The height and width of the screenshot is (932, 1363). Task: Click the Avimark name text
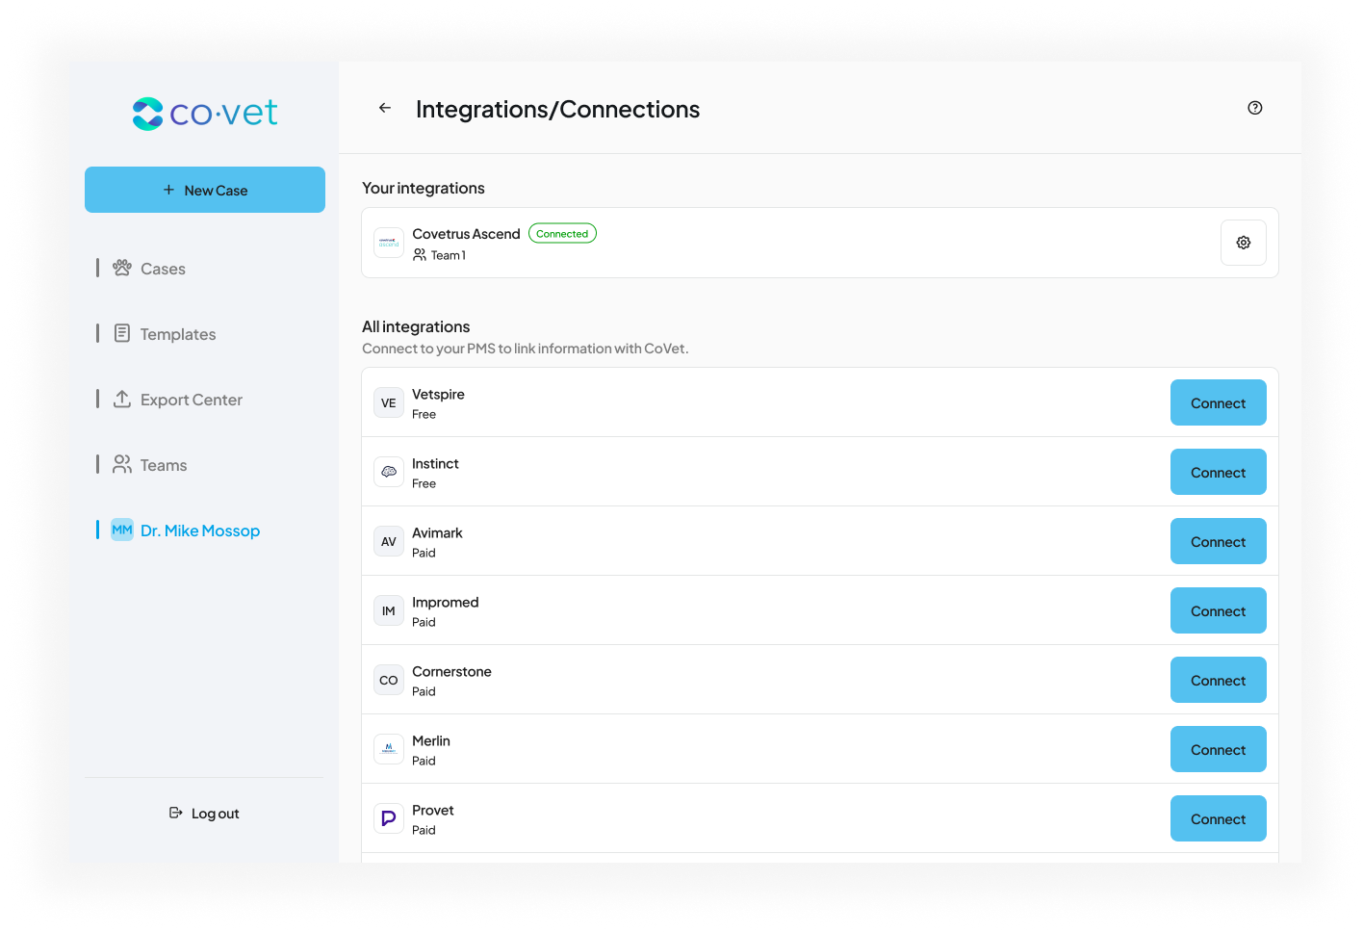pyautogui.click(x=437, y=533)
